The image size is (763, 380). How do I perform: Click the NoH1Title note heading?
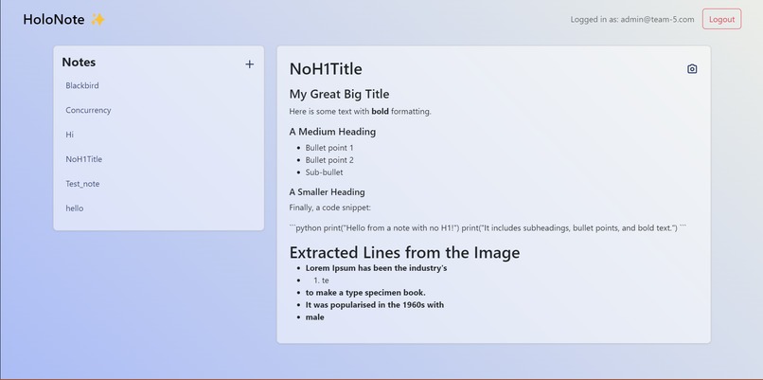tap(326, 69)
